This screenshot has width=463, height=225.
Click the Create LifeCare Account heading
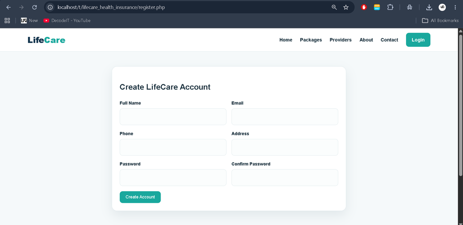click(165, 87)
